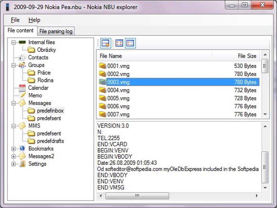This screenshot has height=208, width=277.
Task: Click the Groups people icon
Action: point(23,65)
